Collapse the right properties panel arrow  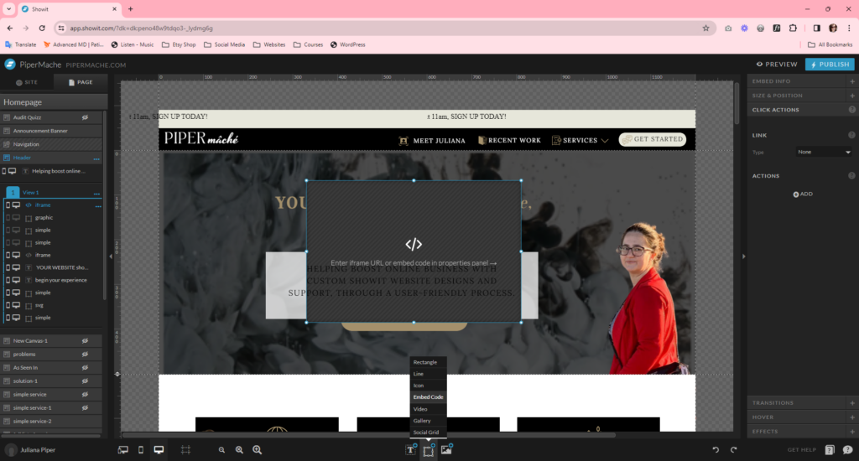743,256
